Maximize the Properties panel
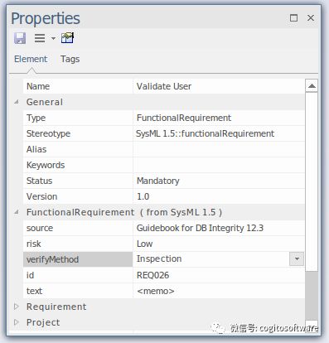Image resolution: width=329 pixels, height=343 pixels. point(293,18)
